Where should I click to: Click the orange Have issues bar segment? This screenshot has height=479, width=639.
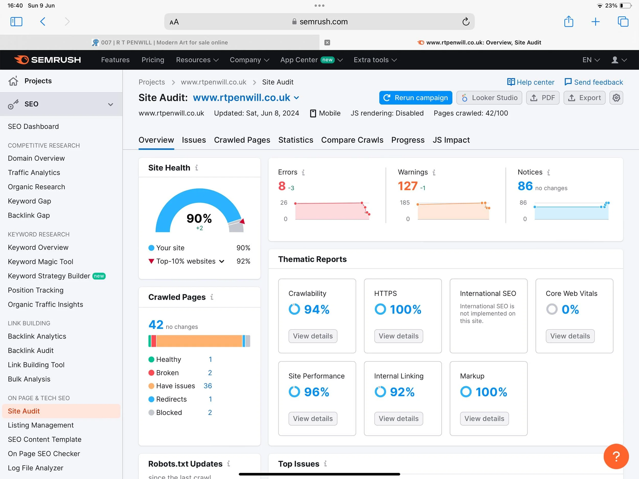coord(199,341)
